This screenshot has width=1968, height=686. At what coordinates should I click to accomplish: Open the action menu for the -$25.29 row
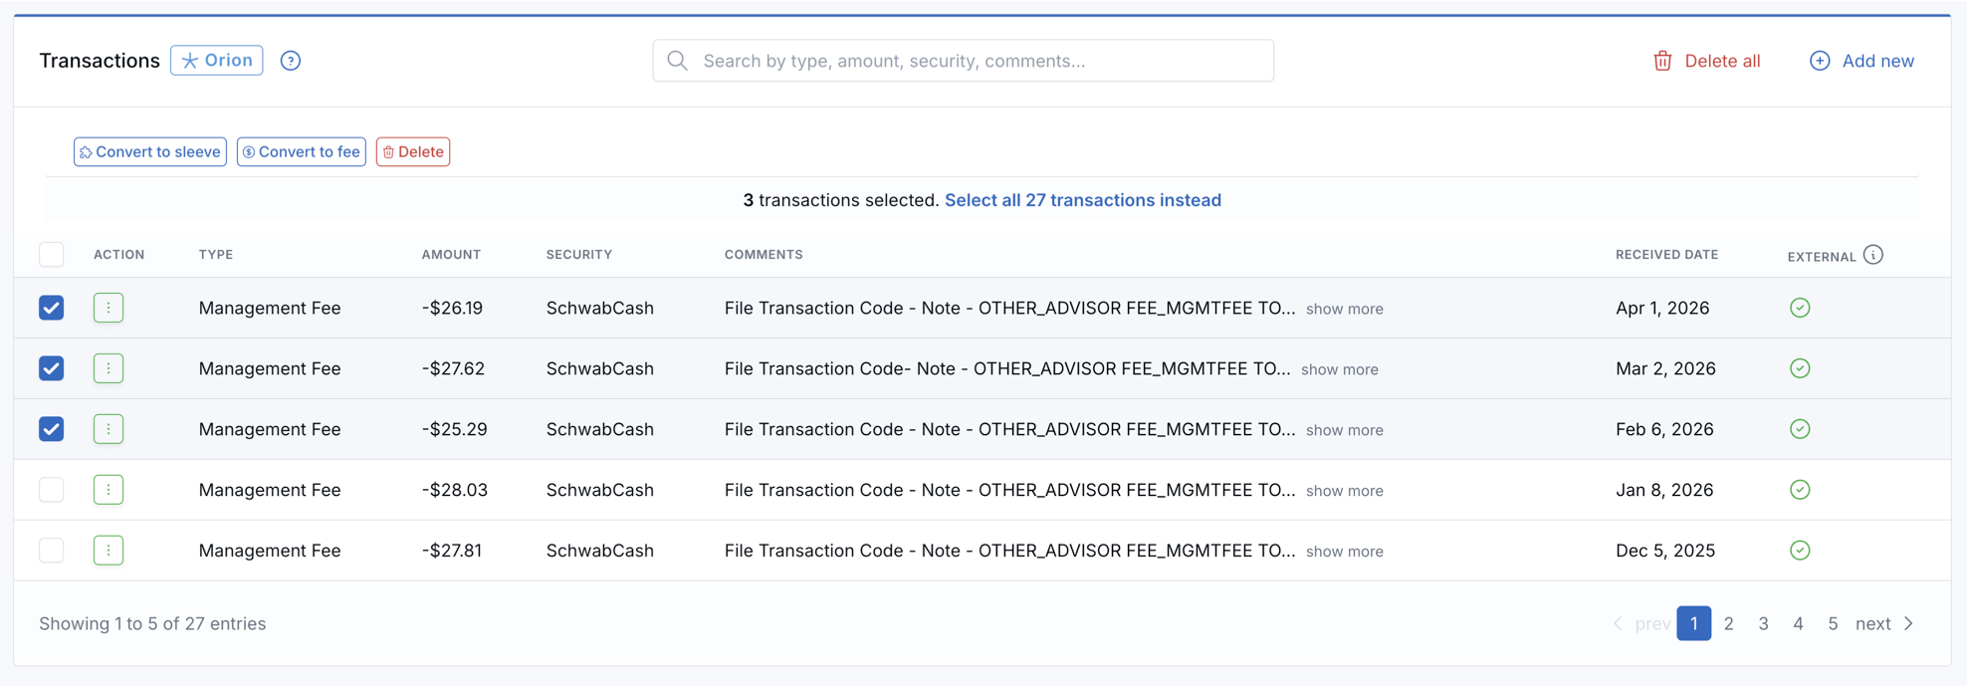coord(109,429)
